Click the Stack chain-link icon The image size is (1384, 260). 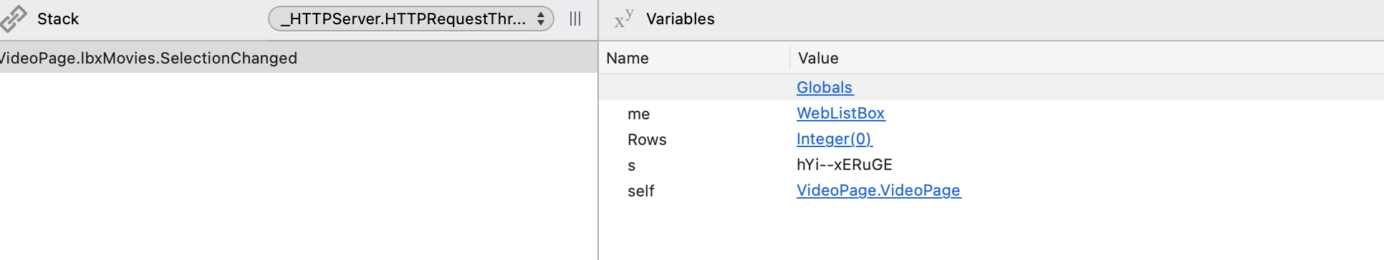[13, 19]
